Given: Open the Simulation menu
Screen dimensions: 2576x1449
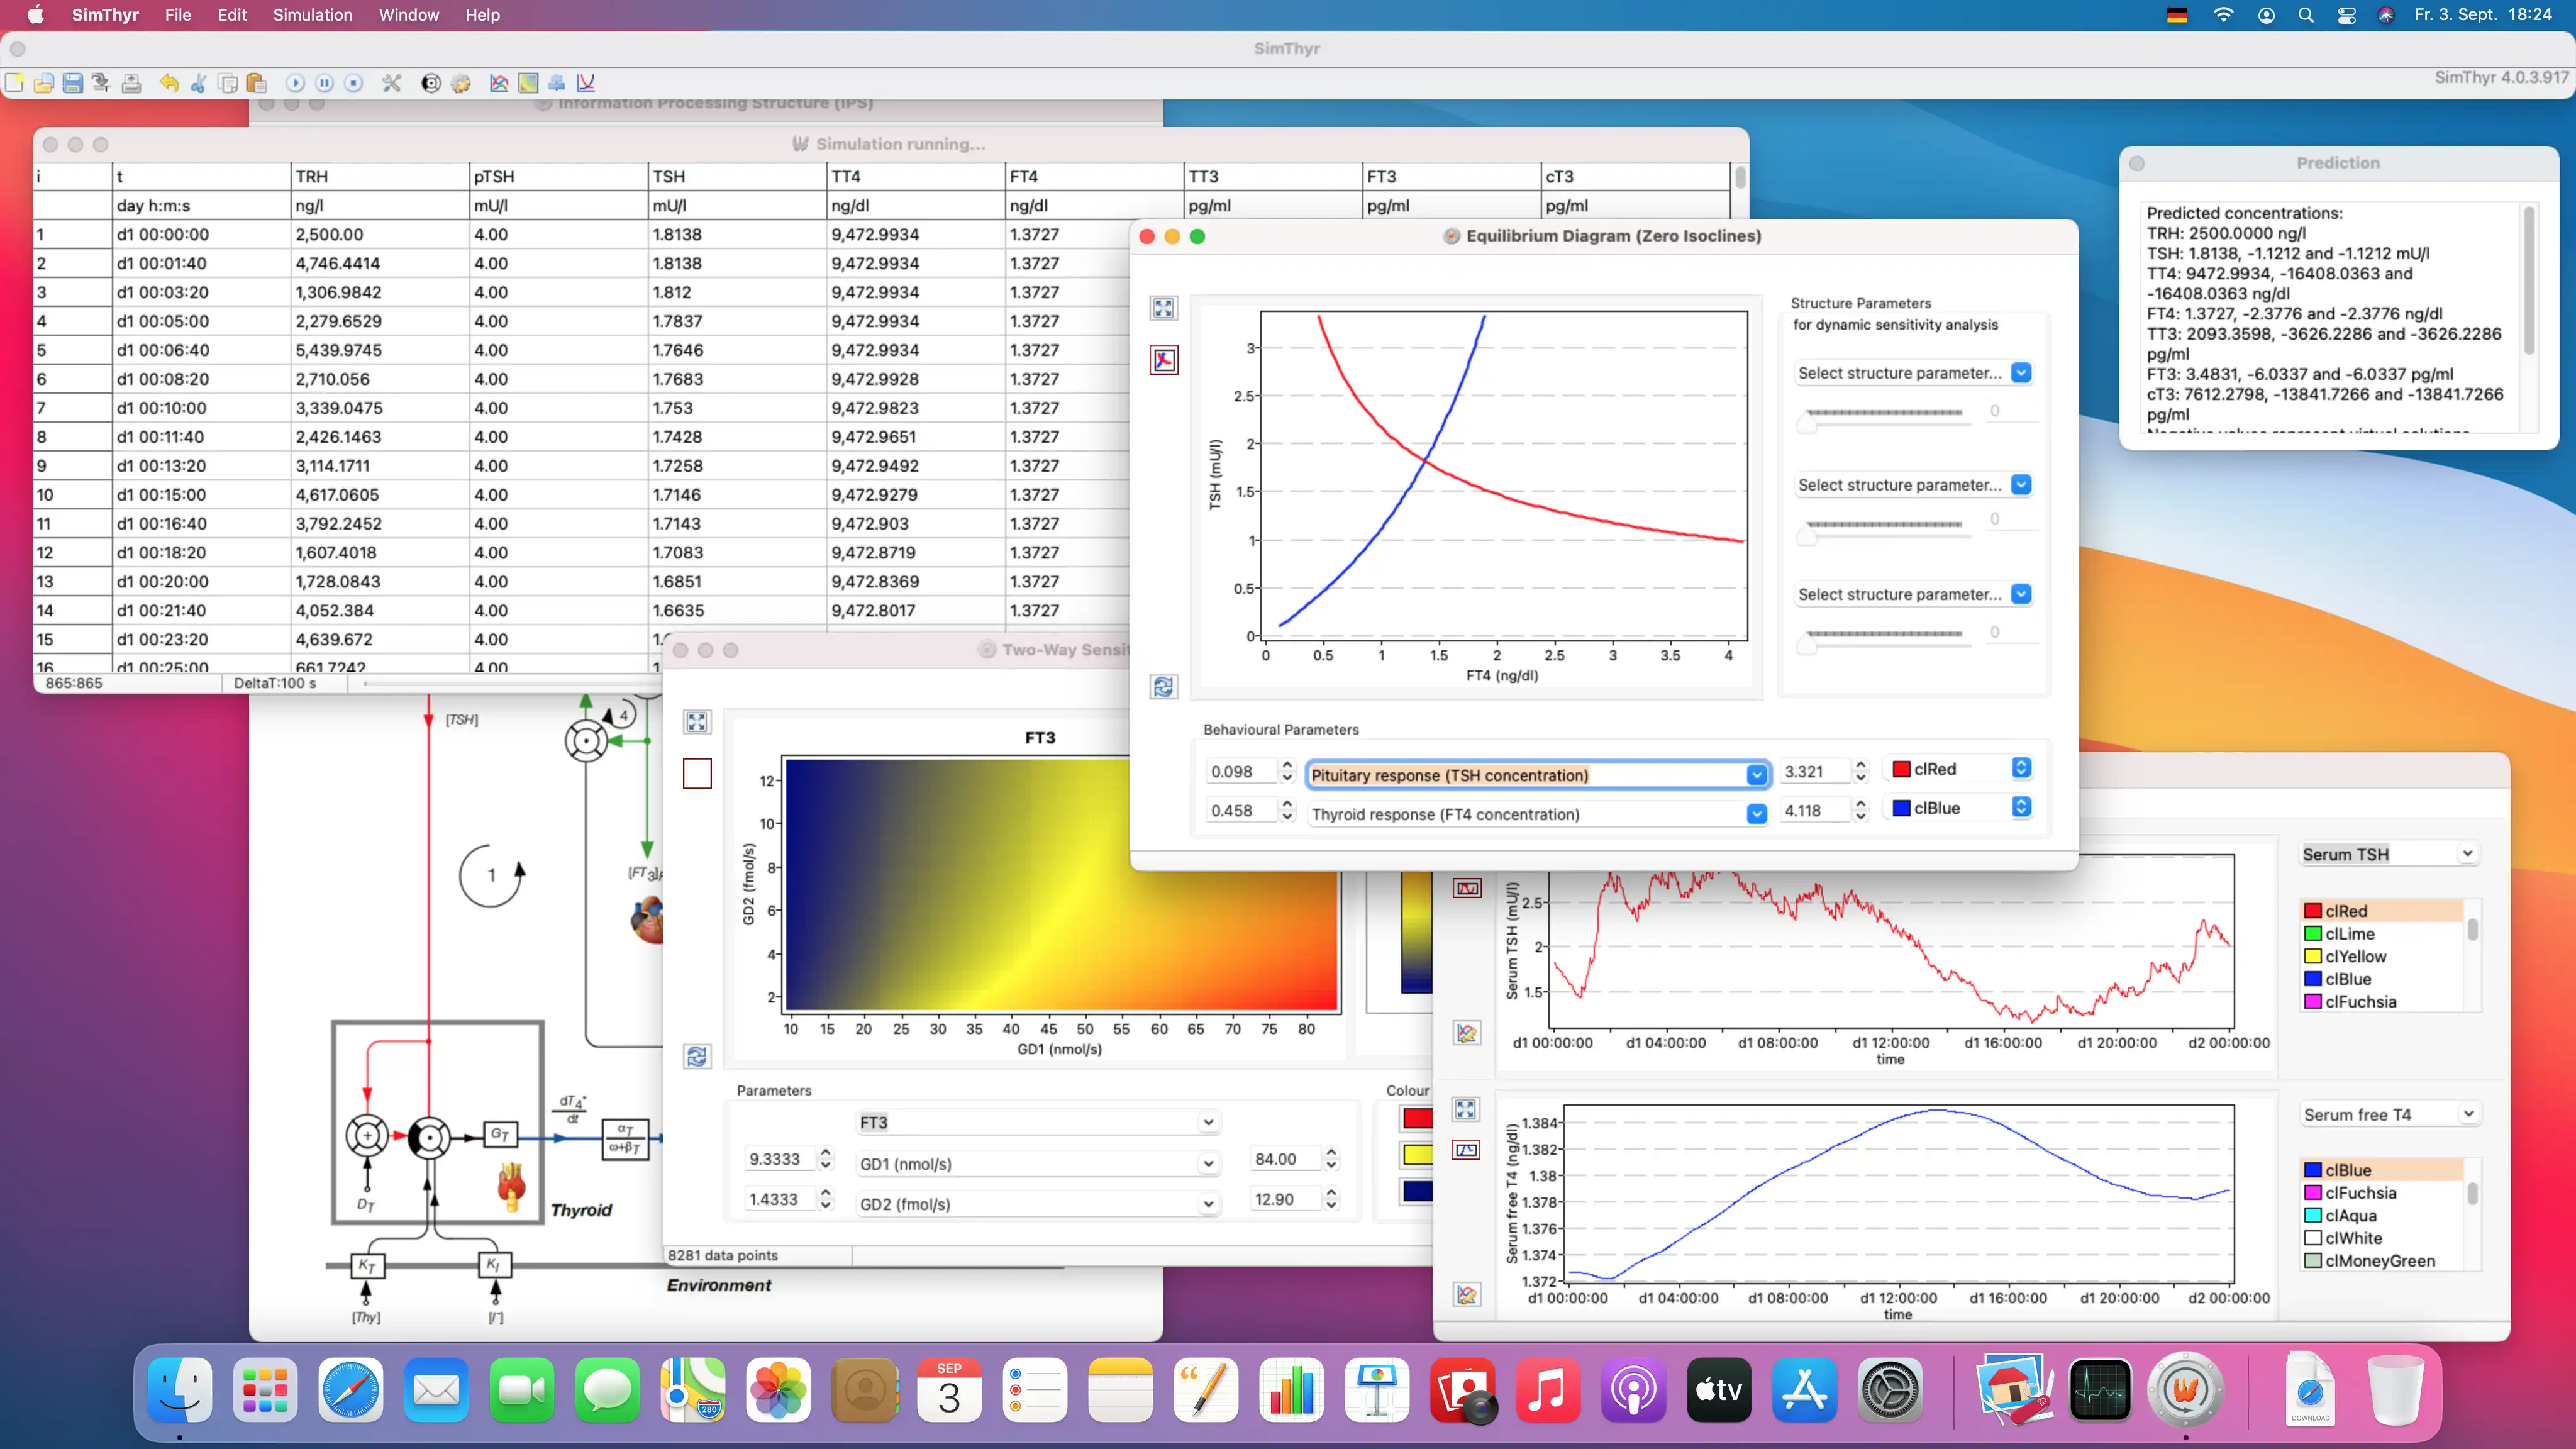Looking at the screenshot, I should click(x=312, y=15).
